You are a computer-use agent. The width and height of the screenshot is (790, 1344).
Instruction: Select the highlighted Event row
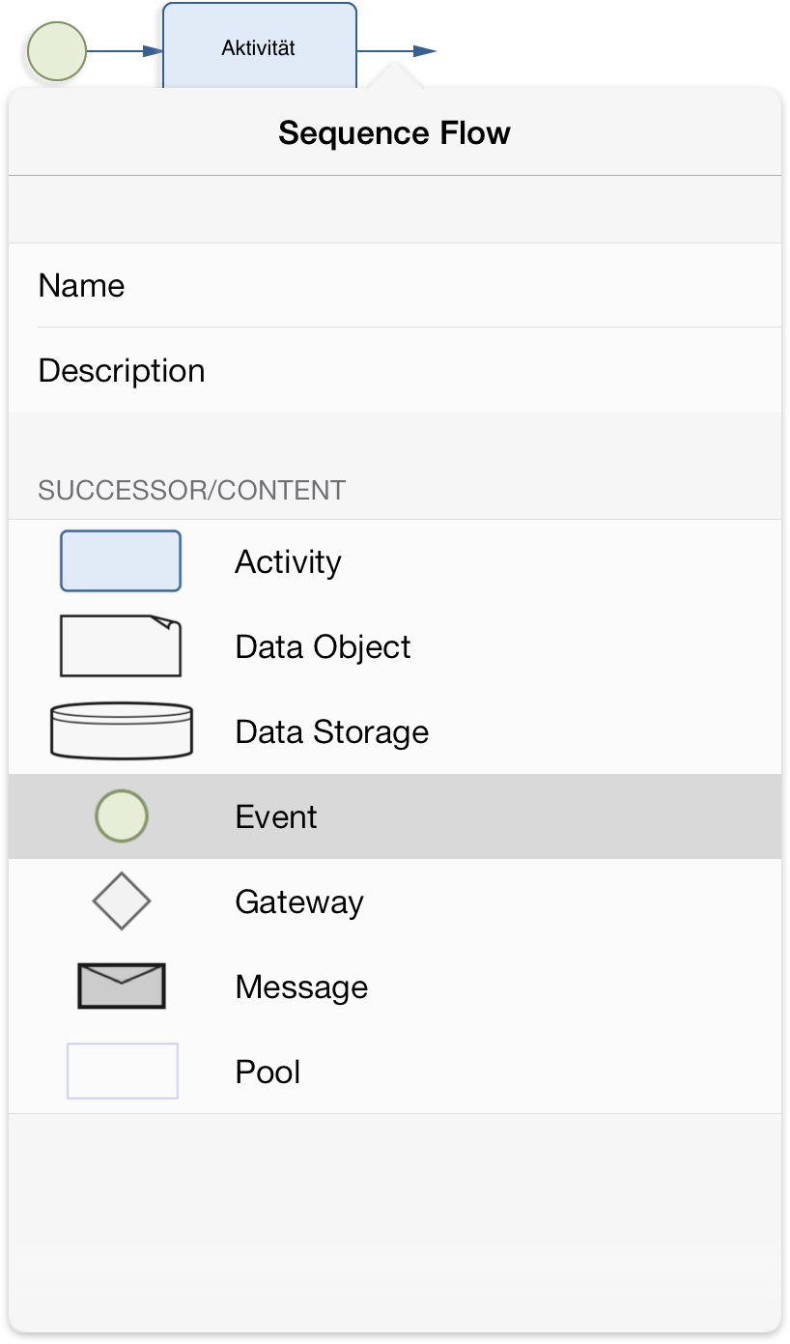[395, 816]
